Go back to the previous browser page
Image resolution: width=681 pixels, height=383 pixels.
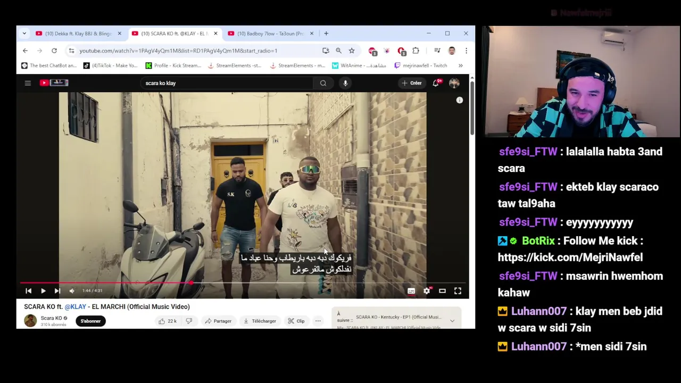pos(25,51)
